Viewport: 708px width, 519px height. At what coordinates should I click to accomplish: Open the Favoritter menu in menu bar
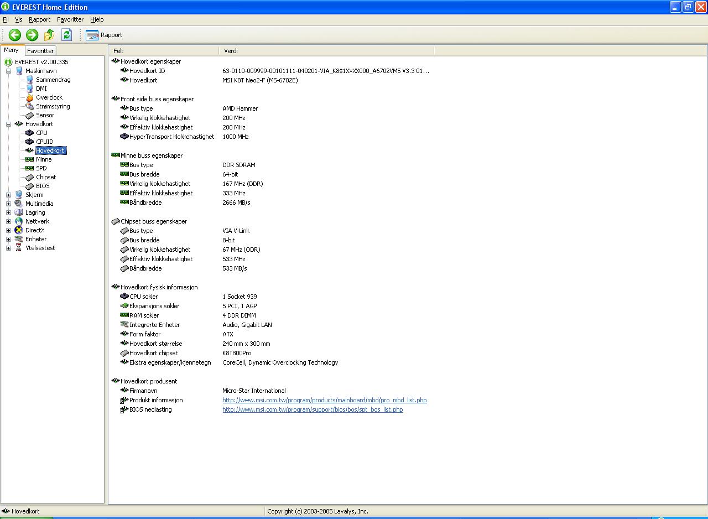(70, 19)
